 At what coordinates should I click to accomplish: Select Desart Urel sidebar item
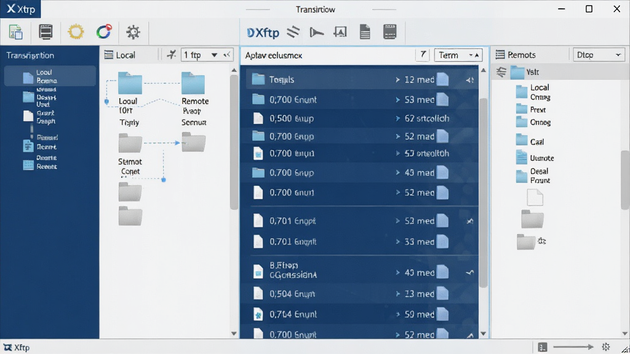point(40,97)
